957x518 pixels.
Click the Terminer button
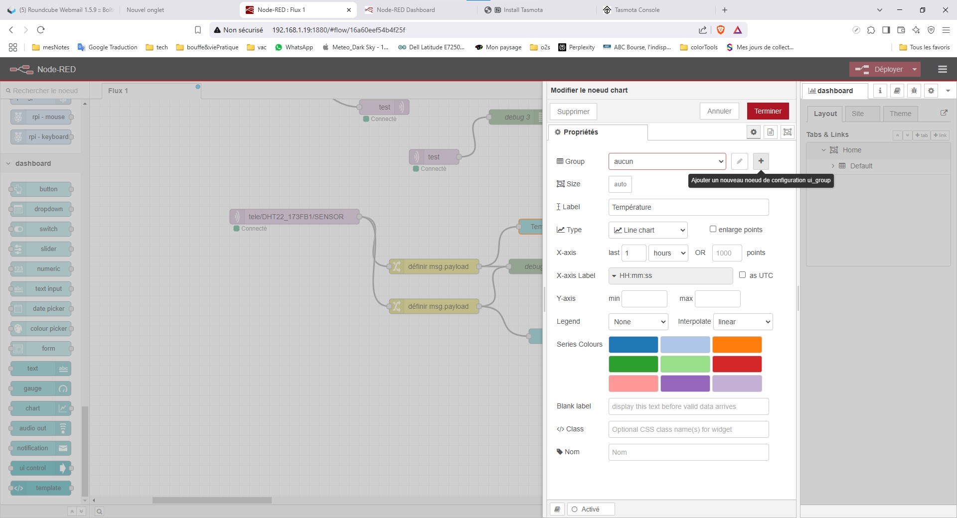[768, 111]
